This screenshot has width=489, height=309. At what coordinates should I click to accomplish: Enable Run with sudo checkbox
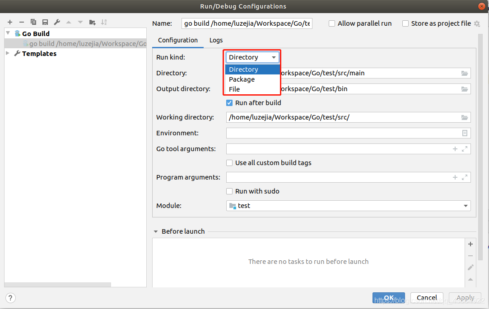pyautogui.click(x=229, y=191)
